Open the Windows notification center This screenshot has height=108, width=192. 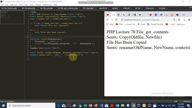pos(189,105)
